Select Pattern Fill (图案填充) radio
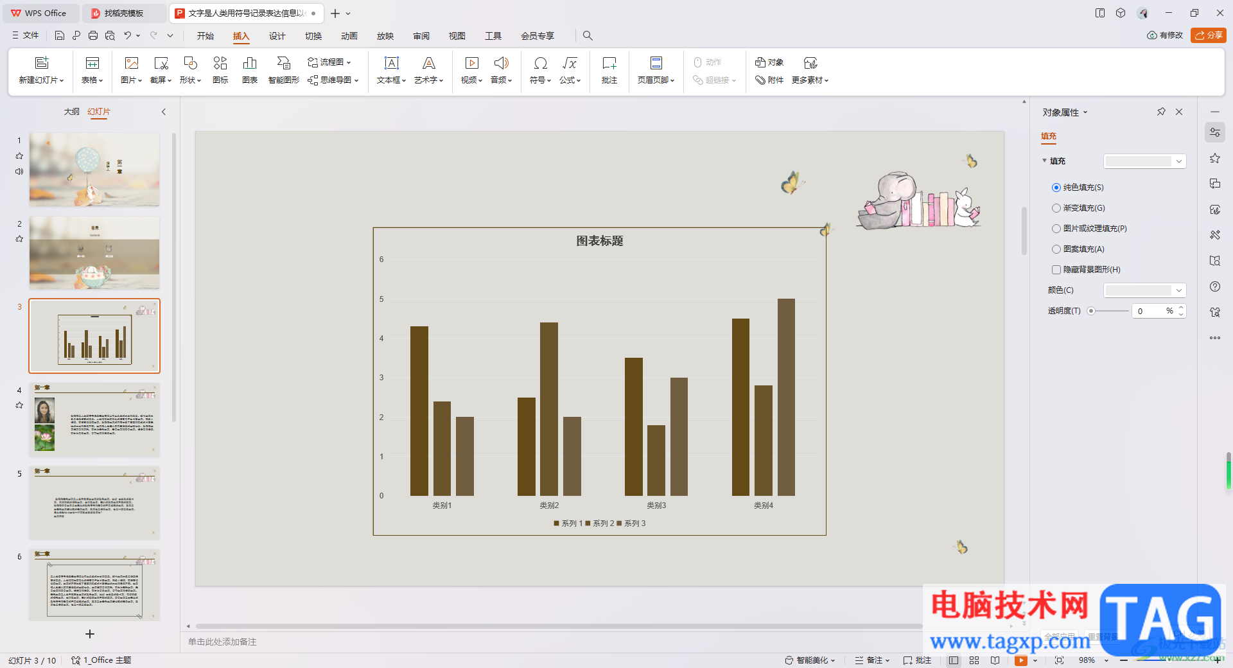This screenshot has width=1233, height=668. [1056, 249]
